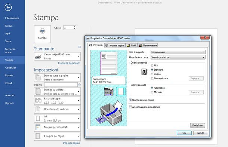Click Salva in the sidebar
Viewport: 228px width, 147px height.
[x=8, y=41]
